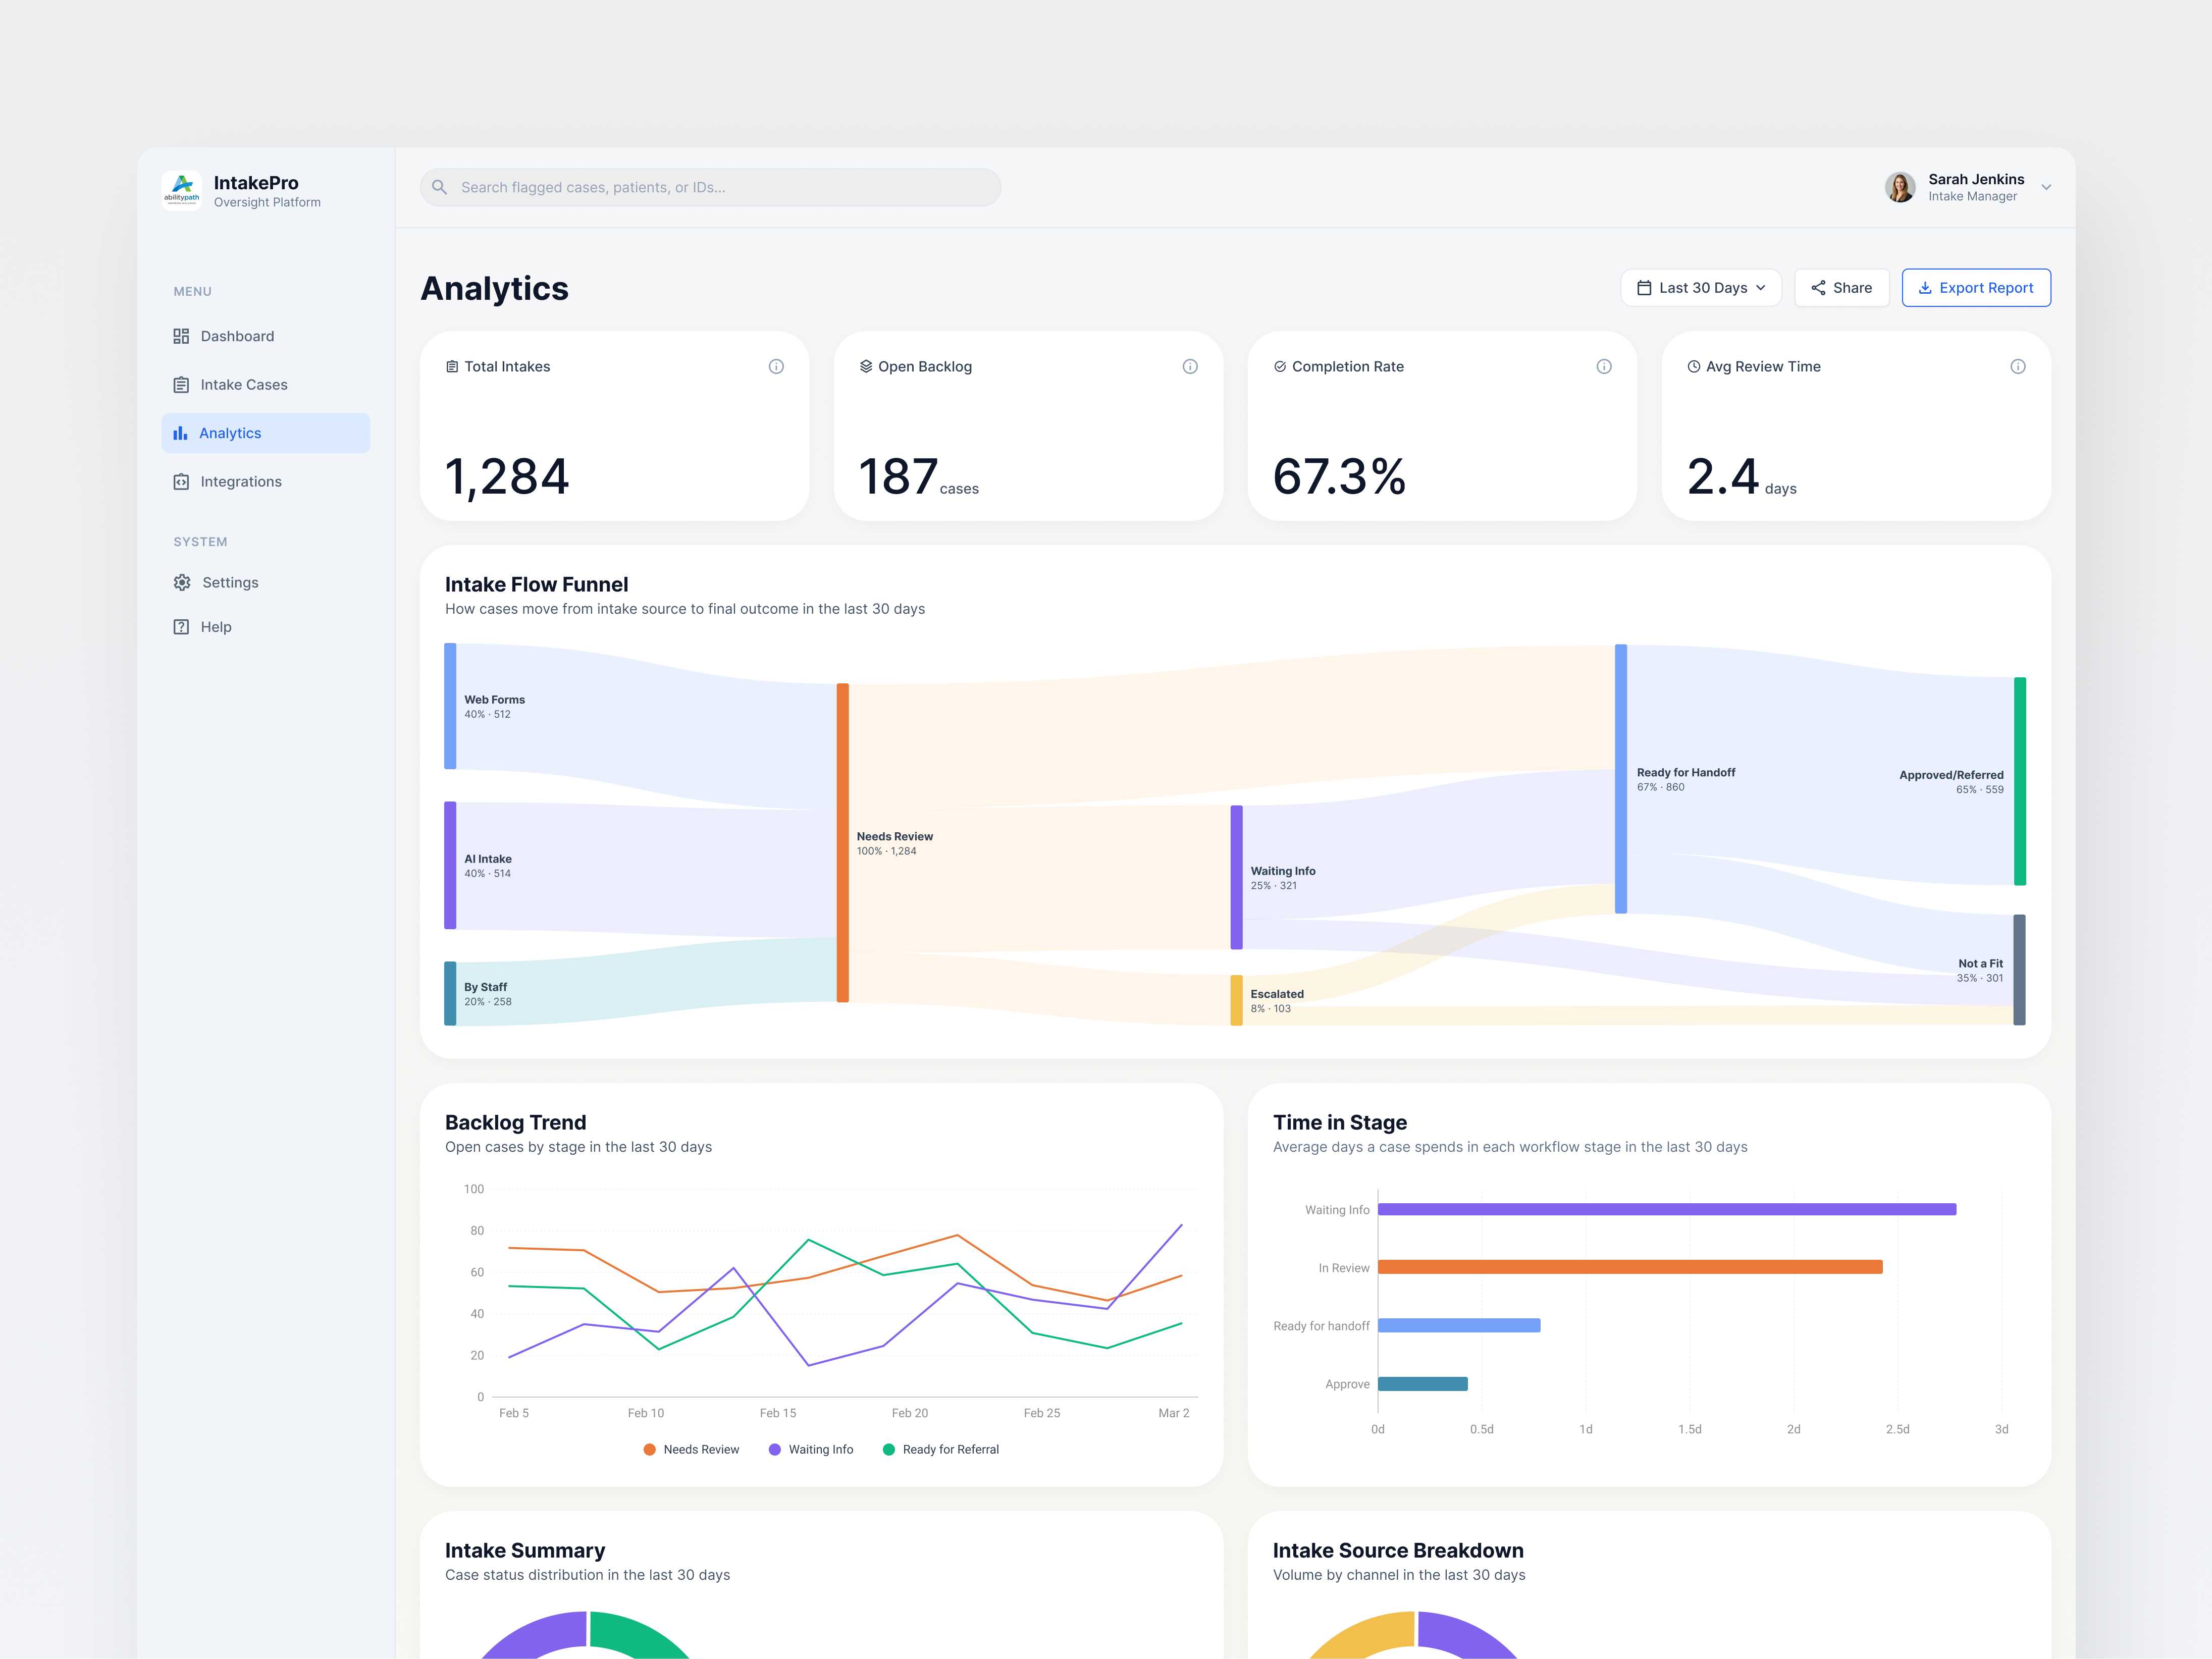The width and height of the screenshot is (2212, 1659).
Task: Open Settings in System section
Action: tap(266, 582)
